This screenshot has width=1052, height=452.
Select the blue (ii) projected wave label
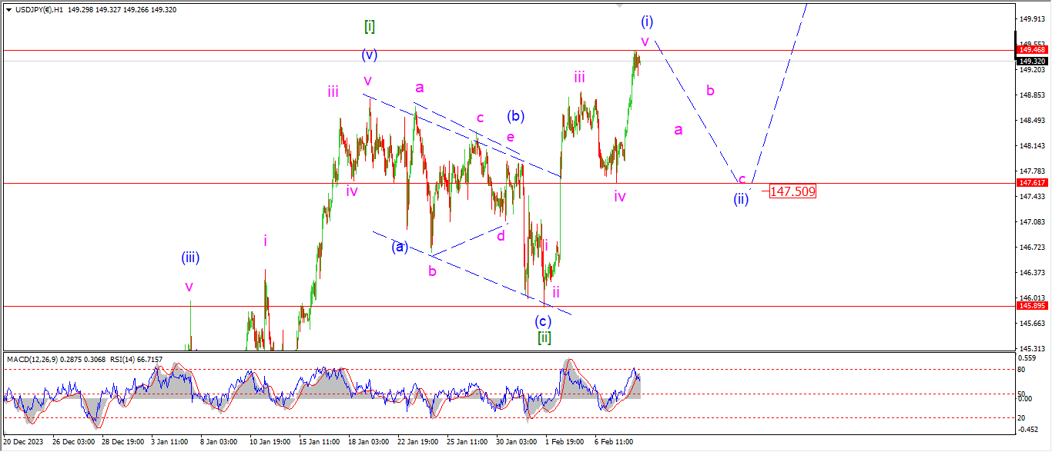click(740, 198)
